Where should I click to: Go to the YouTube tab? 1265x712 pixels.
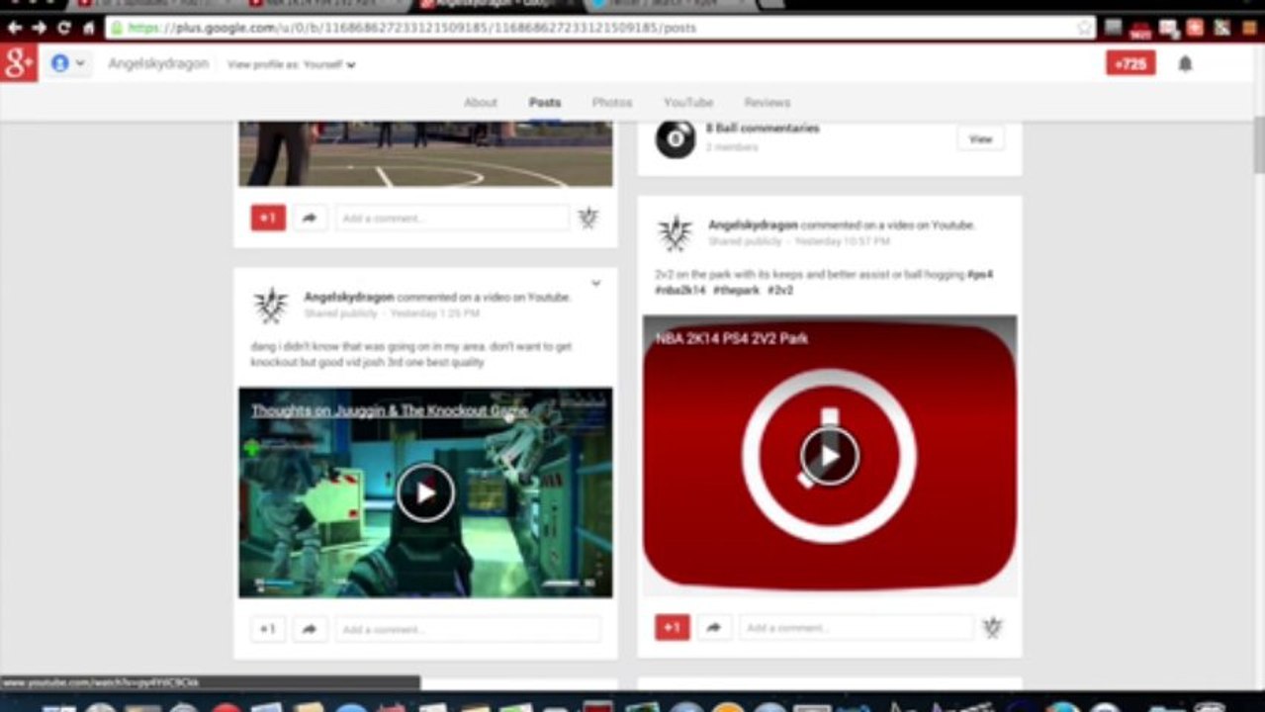pos(688,102)
